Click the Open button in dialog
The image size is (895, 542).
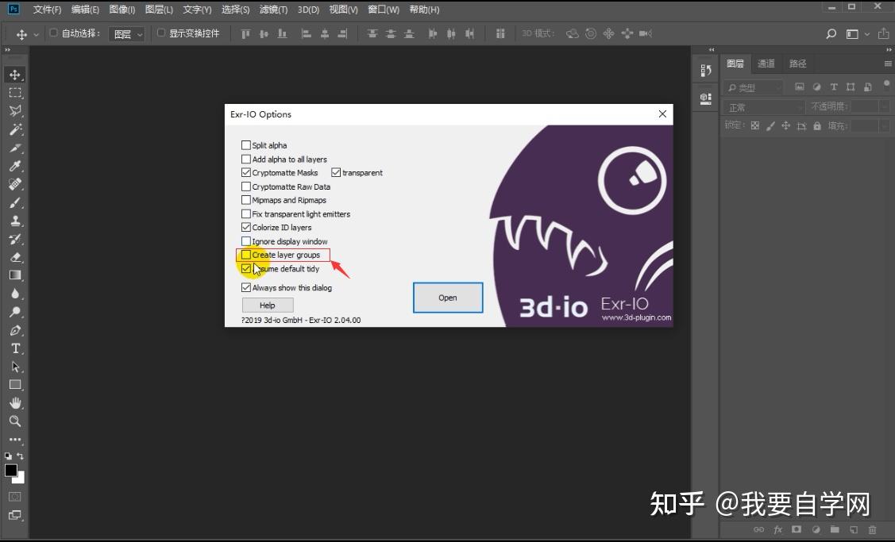pos(448,298)
